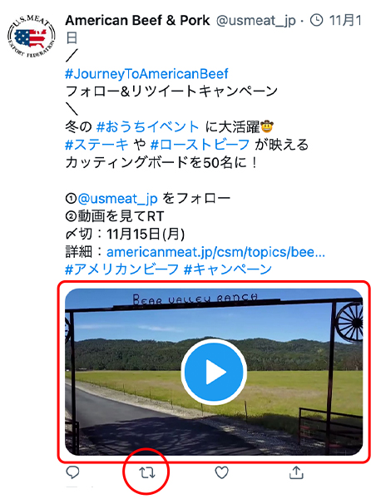Screen dimensions: 371x499
Task: Click the @usmeat_jp handle in header
Action: click(256, 21)
